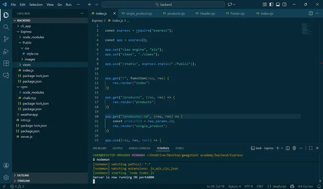Toggle primary side bar visibility

point(271,4)
